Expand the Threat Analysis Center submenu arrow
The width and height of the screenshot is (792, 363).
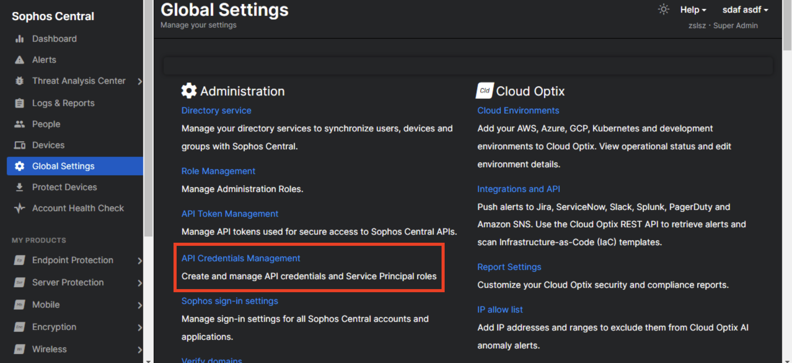[140, 81]
